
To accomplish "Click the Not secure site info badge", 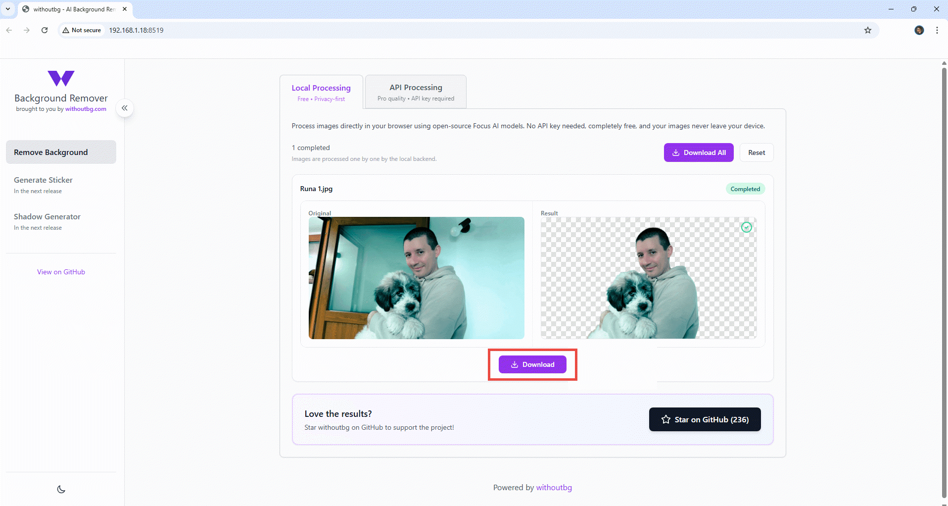I will click(x=82, y=30).
